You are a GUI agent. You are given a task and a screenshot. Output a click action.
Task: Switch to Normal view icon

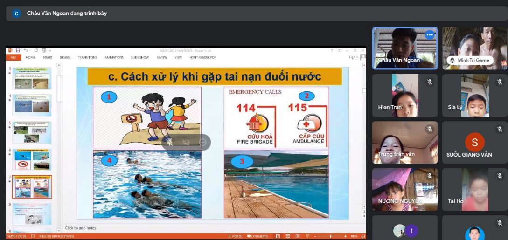(x=278, y=236)
